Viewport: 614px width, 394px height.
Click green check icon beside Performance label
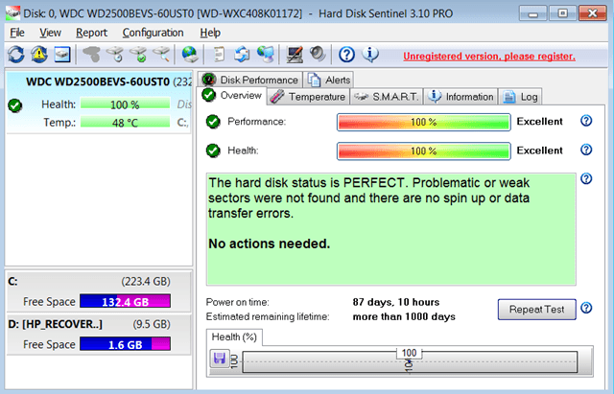[213, 122]
